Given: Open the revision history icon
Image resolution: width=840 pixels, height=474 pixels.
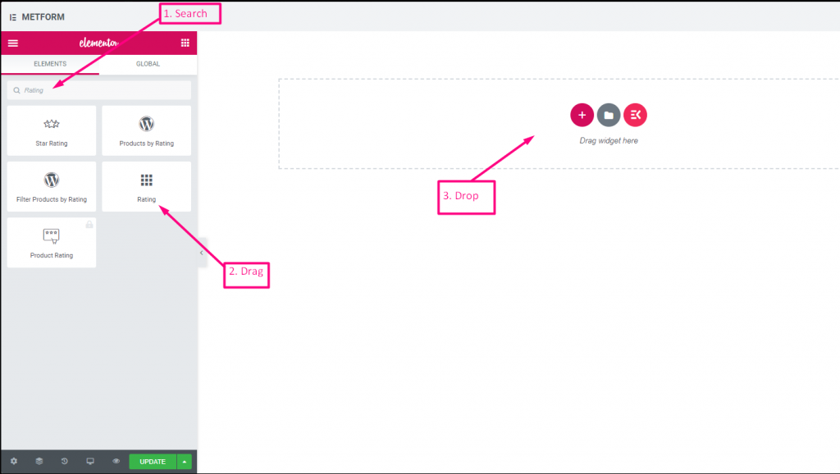Looking at the screenshot, I should tap(64, 461).
